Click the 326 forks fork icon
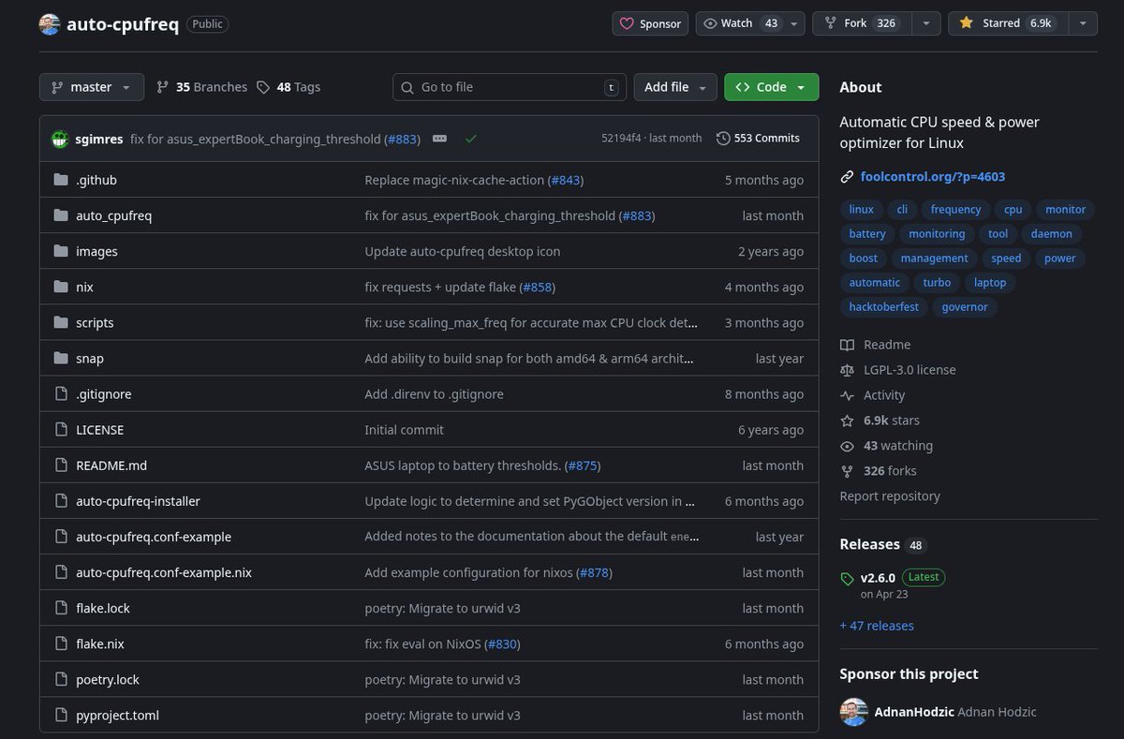1124x739 pixels. pos(848,471)
